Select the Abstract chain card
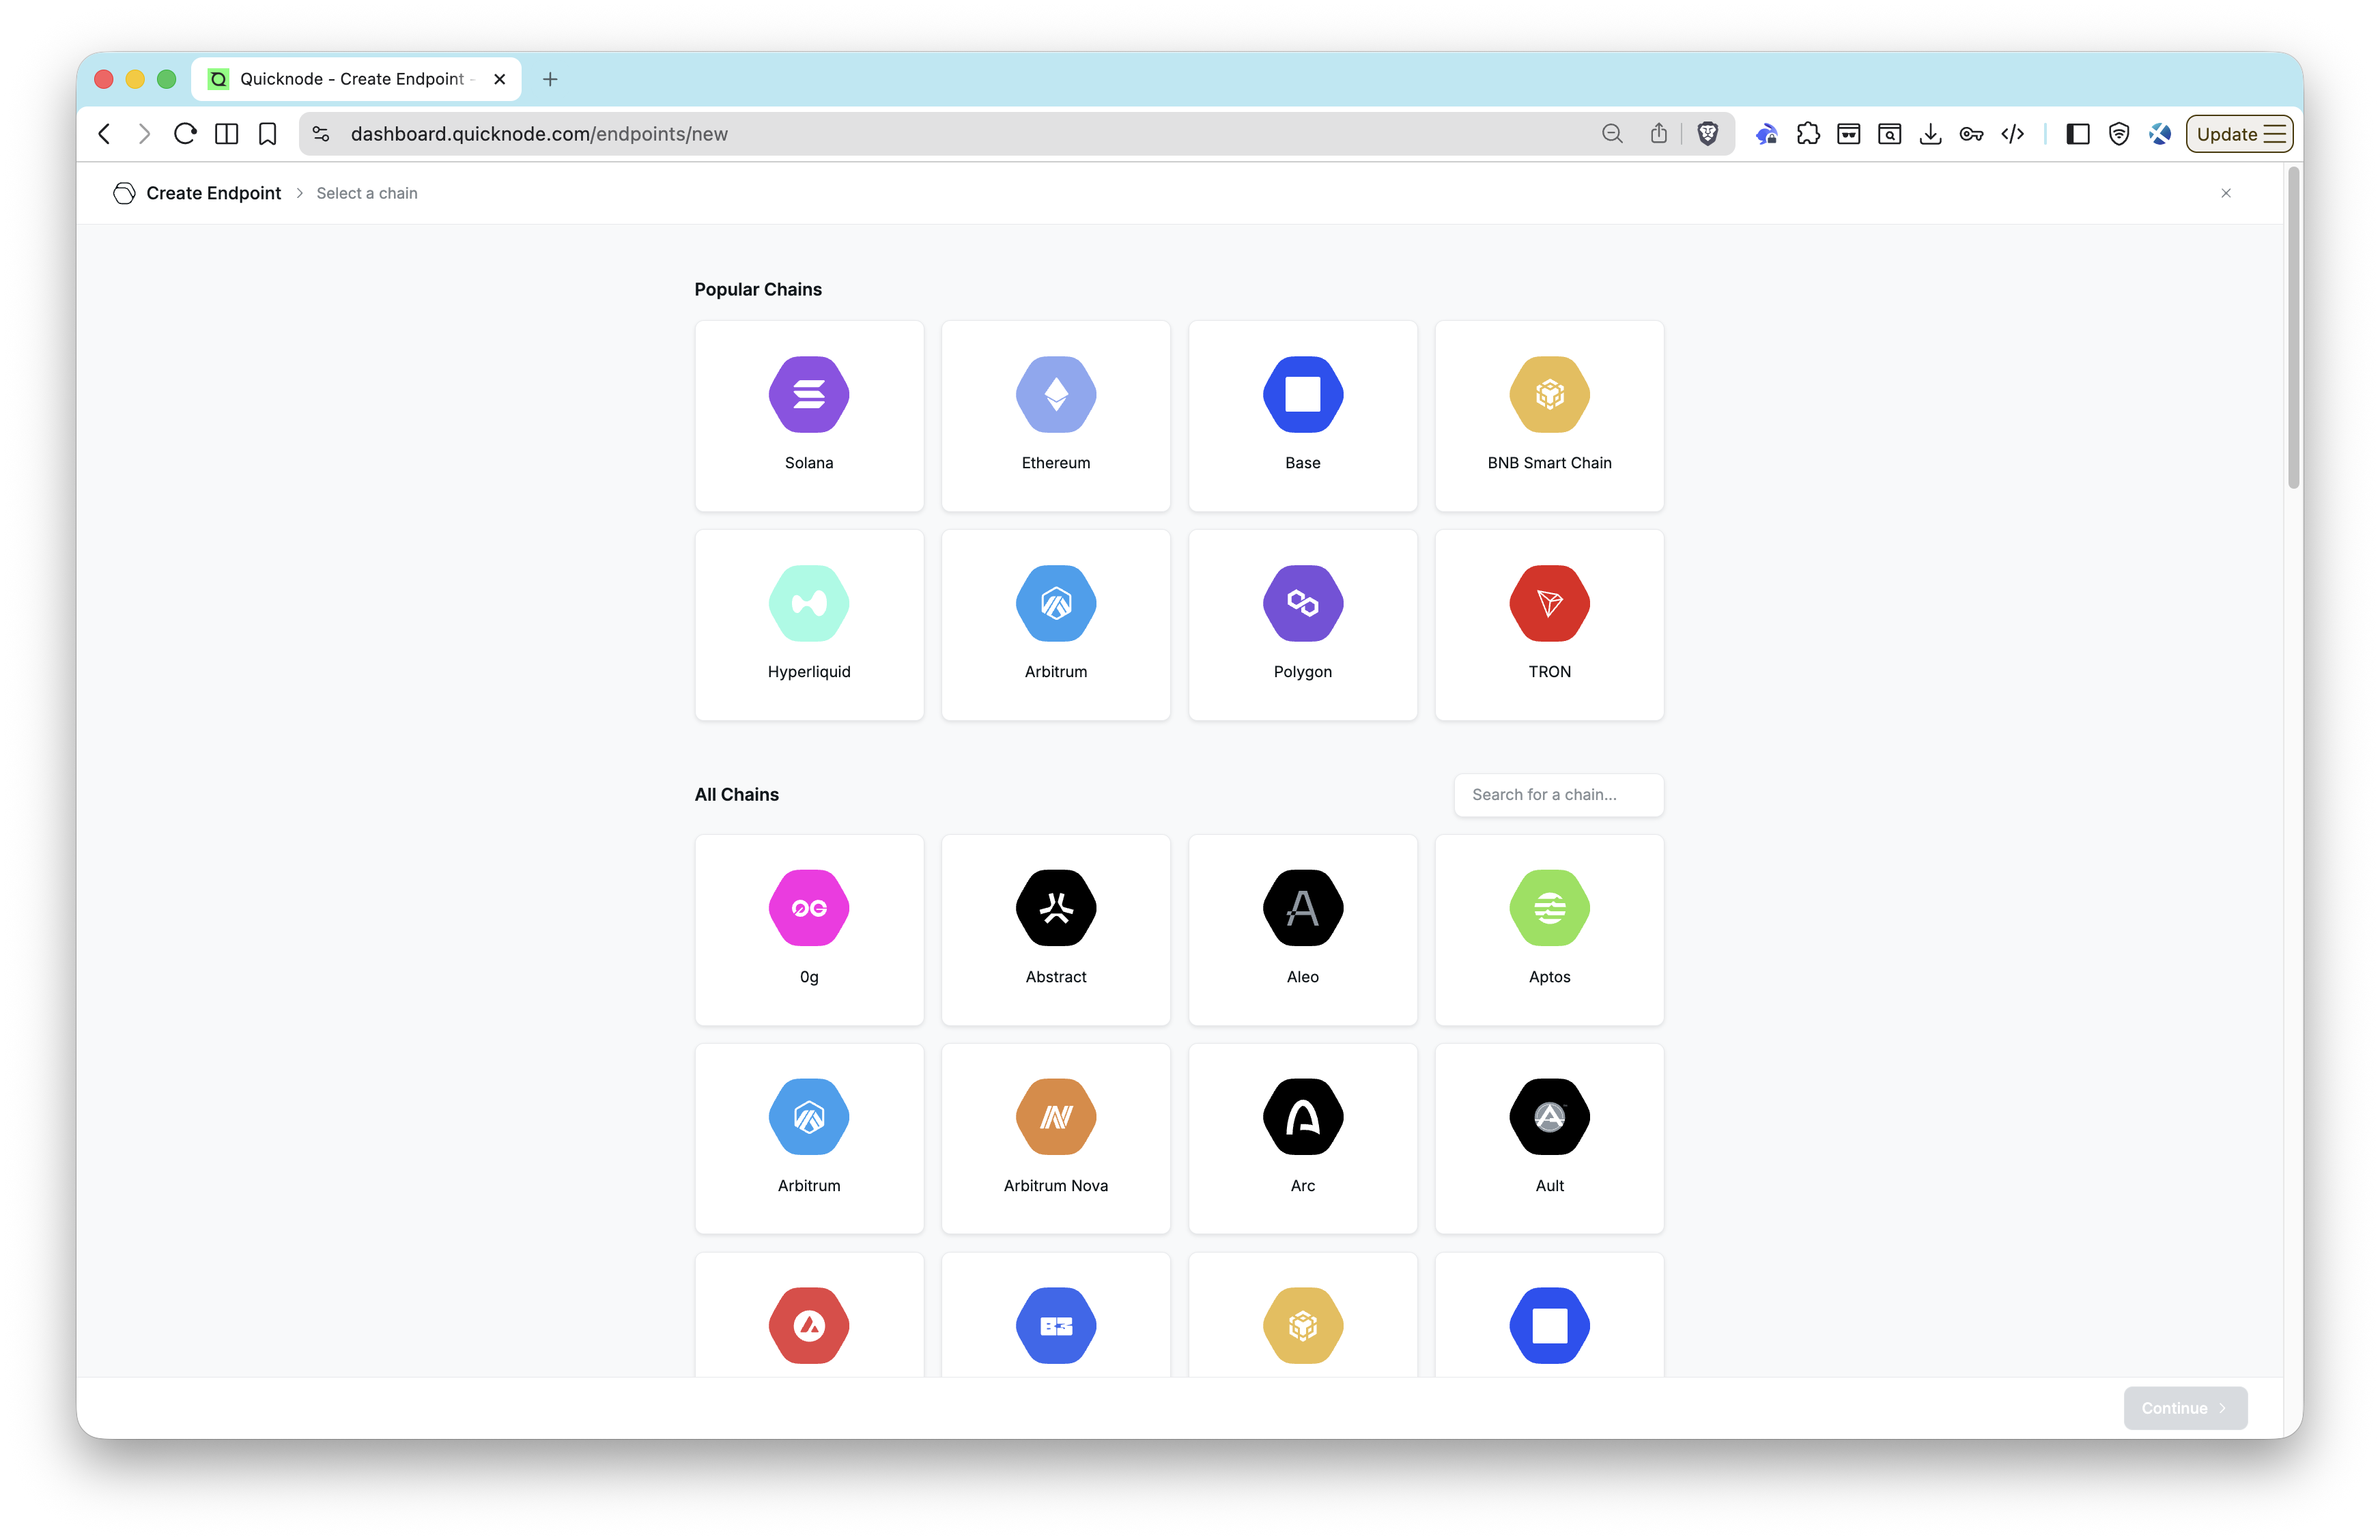The height and width of the screenshot is (1540, 2380). (1055, 929)
